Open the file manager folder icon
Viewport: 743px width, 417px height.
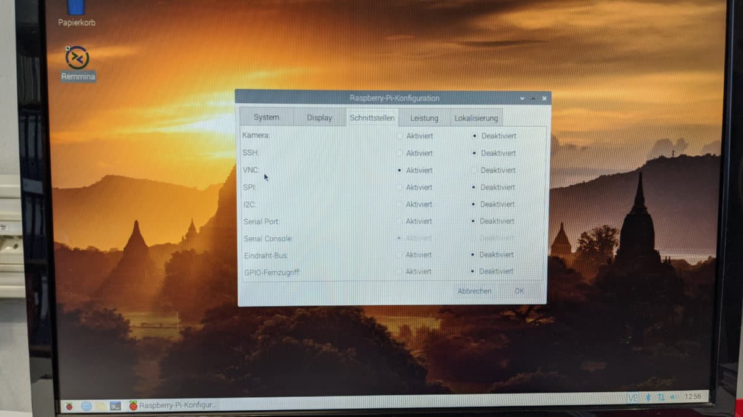point(100,406)
